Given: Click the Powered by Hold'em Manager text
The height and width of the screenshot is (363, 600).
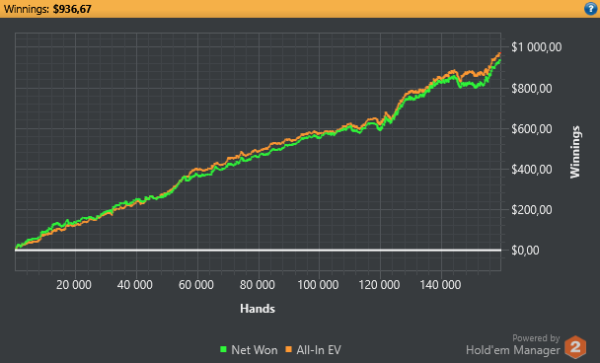Looking at the screenshot, I should pyautogui.click(x=513, y=344).
